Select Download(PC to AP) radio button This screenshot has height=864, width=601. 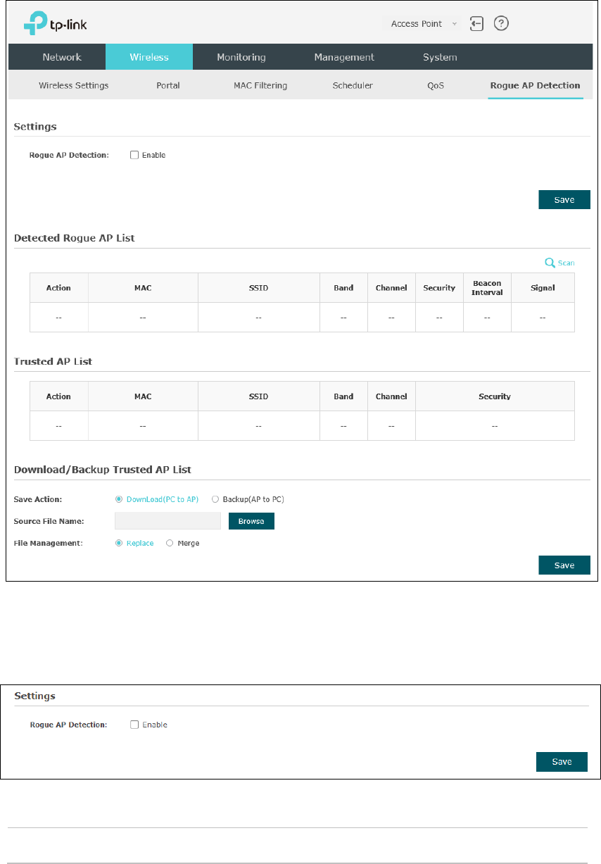pyautogui.click(x=119, y=499)
